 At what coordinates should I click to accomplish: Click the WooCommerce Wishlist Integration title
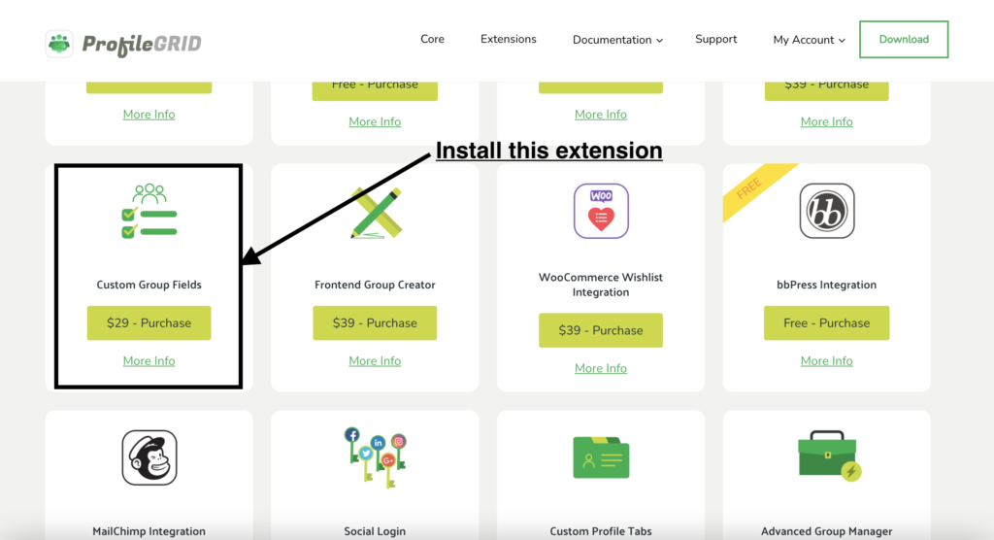click(x=601, y=285)
